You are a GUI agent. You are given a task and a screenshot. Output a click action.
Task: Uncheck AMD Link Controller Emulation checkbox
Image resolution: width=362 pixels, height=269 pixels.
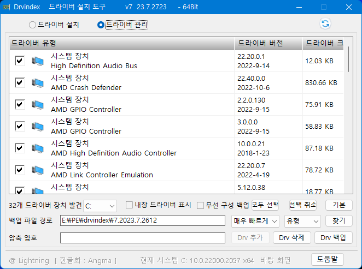pos(20,170)
